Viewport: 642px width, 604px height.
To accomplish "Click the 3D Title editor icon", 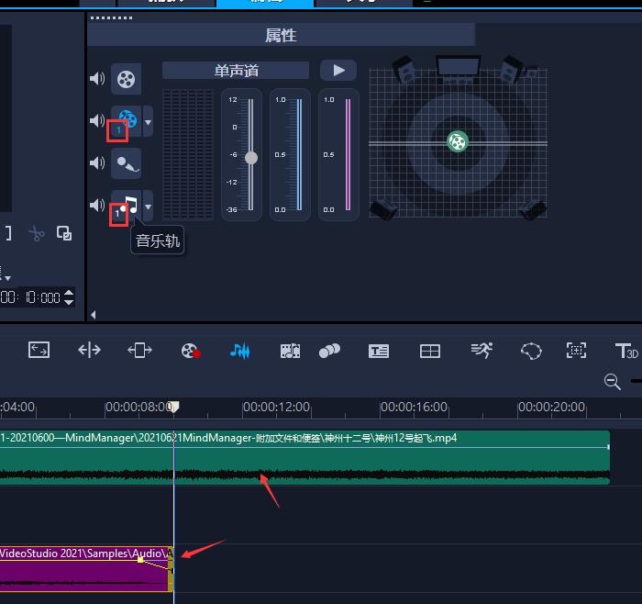I will click(x=626, y=351).
